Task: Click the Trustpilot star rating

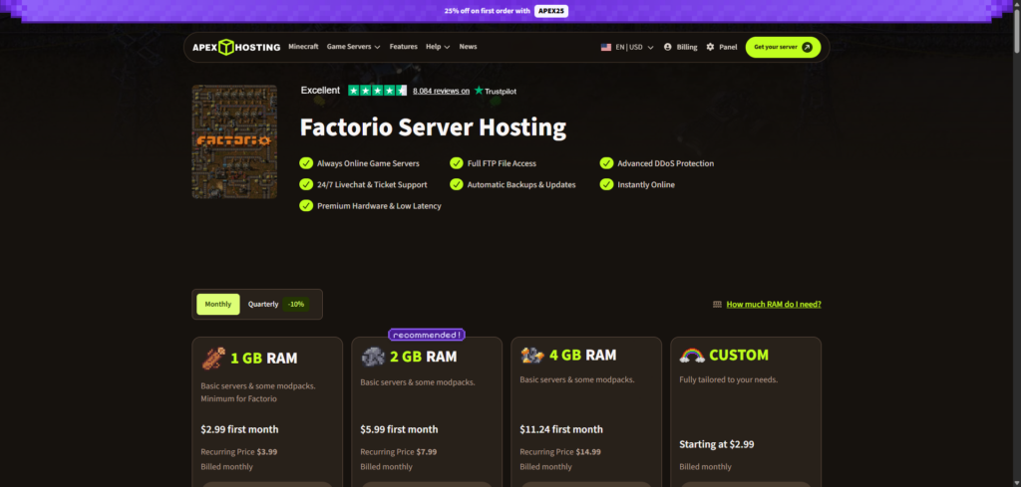Action: pyautogui.click(x=378, y=91)
